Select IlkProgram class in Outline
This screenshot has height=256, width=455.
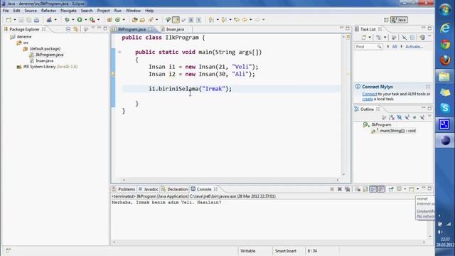tap(378, 125)
